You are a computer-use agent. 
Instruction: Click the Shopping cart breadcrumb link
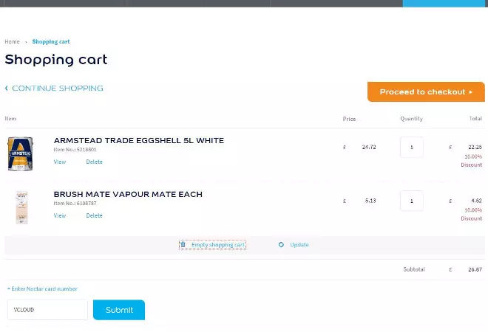[51, 42]
